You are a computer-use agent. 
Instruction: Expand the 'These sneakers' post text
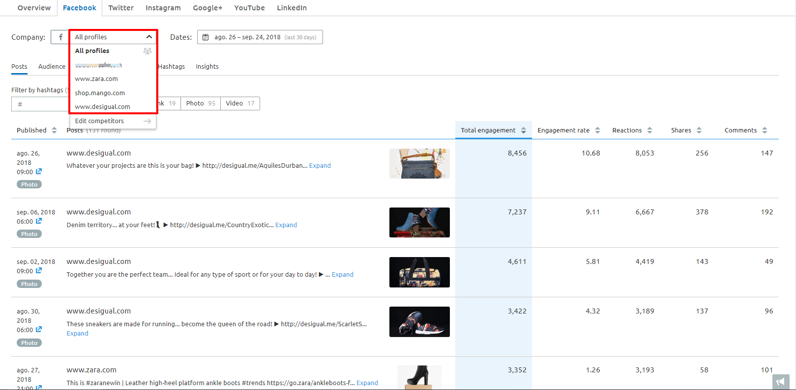(x=78, y=334)
